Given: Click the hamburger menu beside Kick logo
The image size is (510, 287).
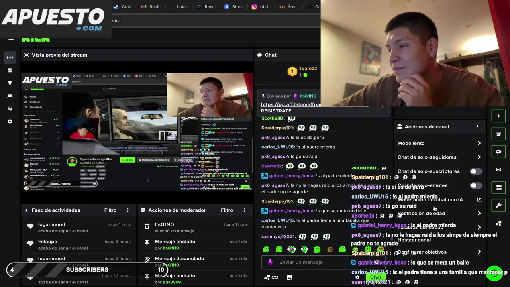Looking at the screenshot, I should pyautogui.click(x=11, y=39).
